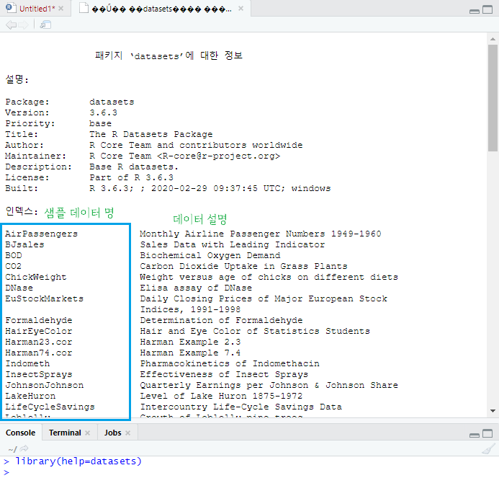The image size is (499, 478).
Task: Click the document vertical scrollbar thumb
Action: (x=493, y=98)
